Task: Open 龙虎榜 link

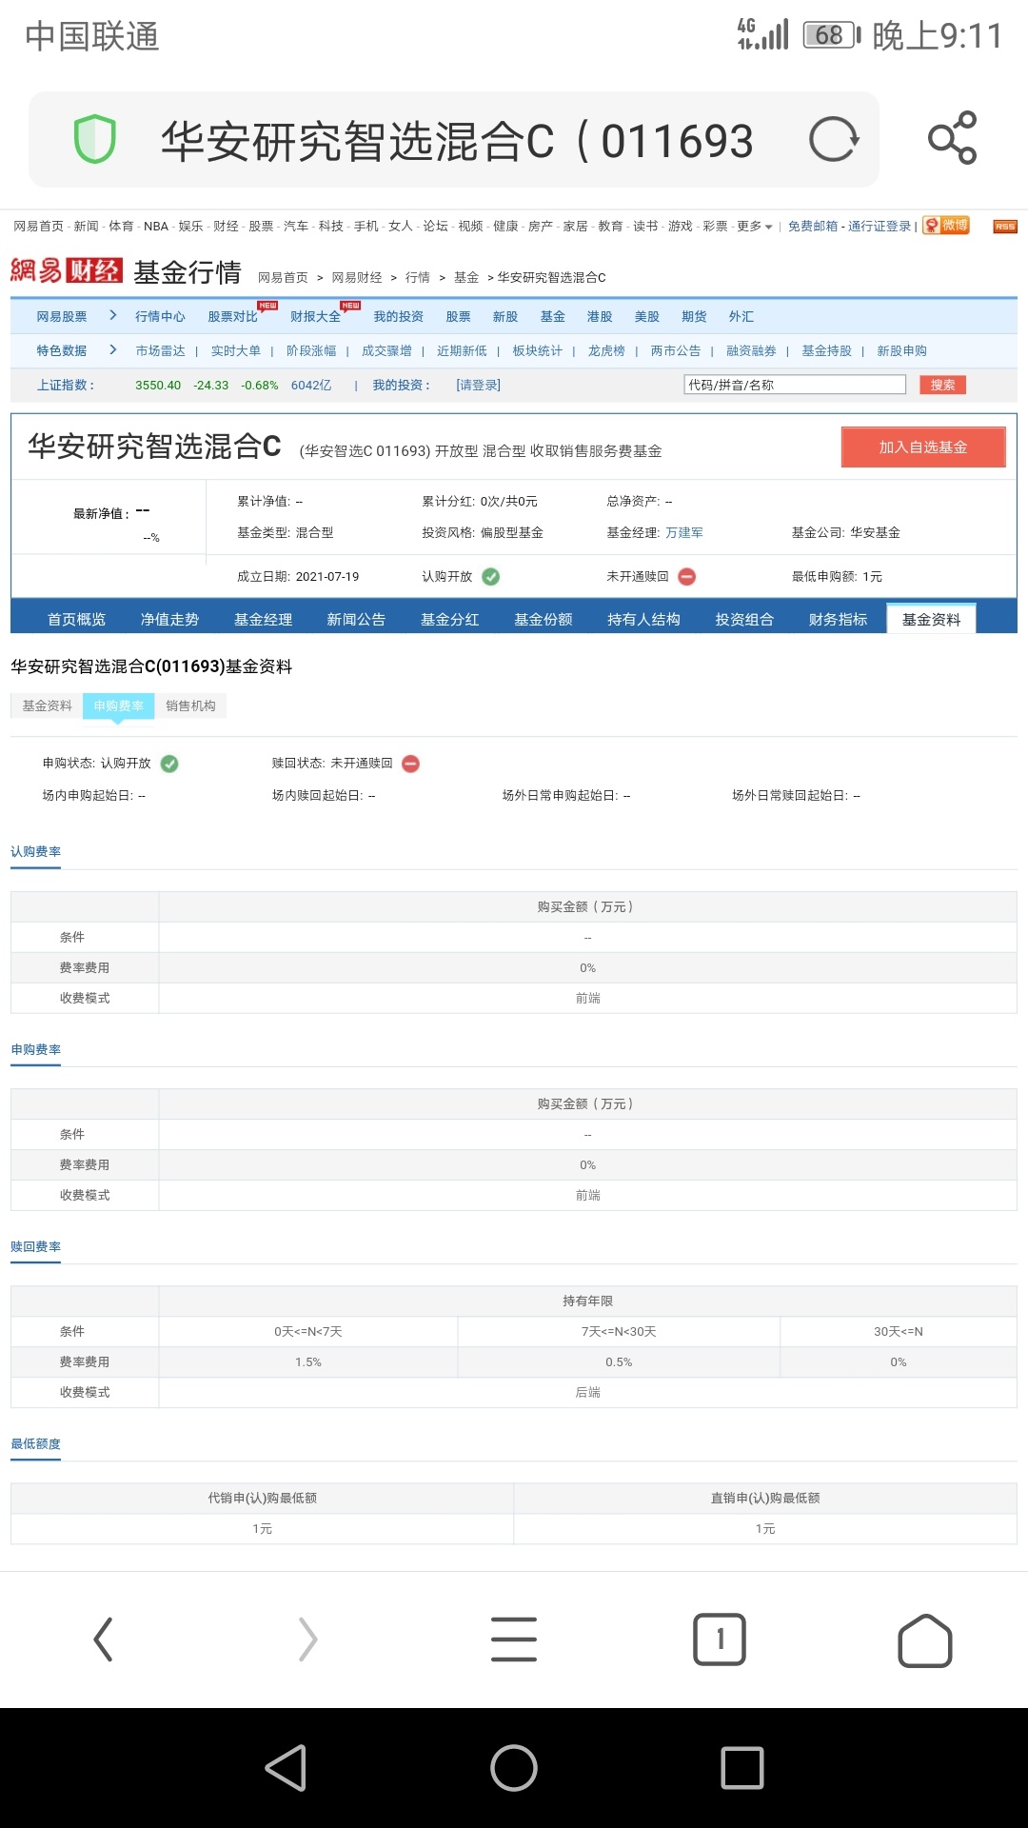Action: (x=606, y=350)
